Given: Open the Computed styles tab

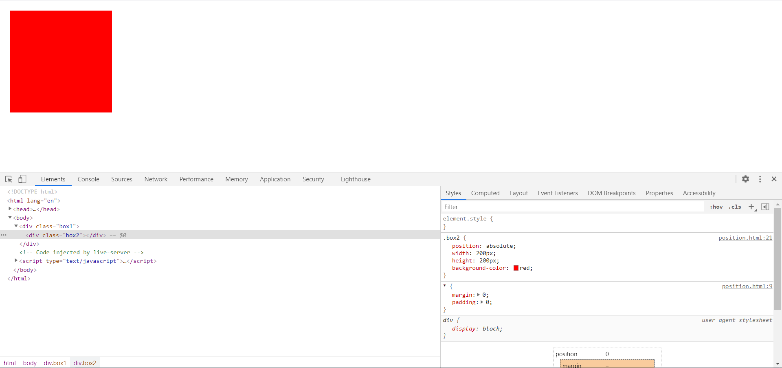Looking at the screenshot, I should 485,193.
